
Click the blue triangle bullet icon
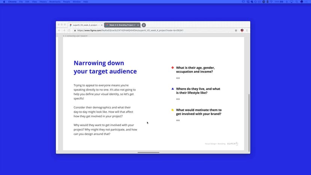173,89
